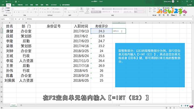This screenshot has height=109, width=194.
Task: Click the Increase Decimal button
Action: 74,12
